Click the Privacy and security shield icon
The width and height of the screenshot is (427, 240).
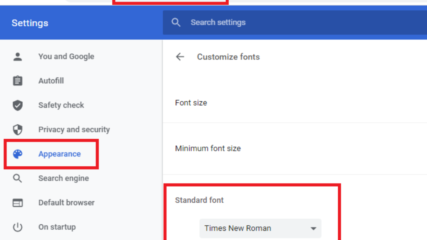pos(17,130)
